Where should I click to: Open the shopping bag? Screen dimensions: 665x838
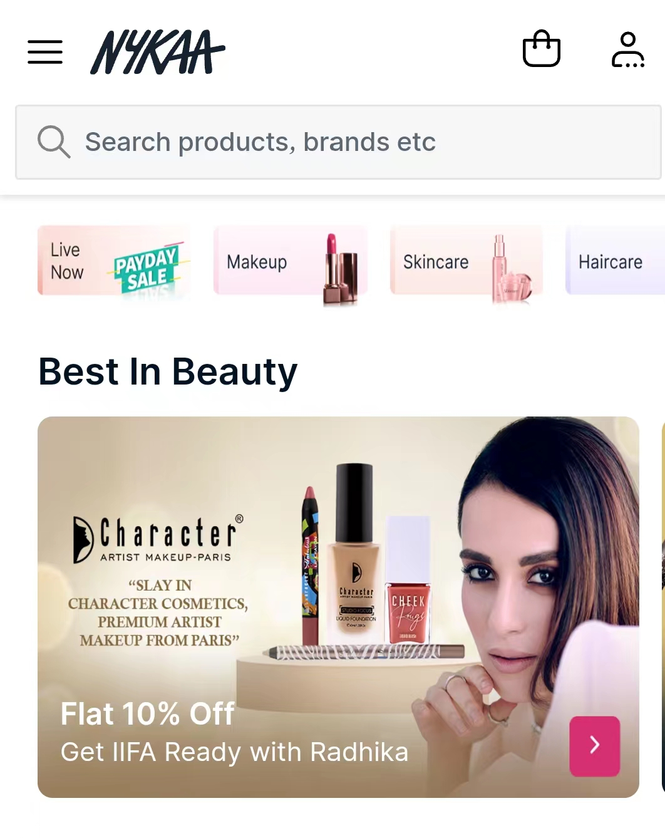click(x=542, y=49)
